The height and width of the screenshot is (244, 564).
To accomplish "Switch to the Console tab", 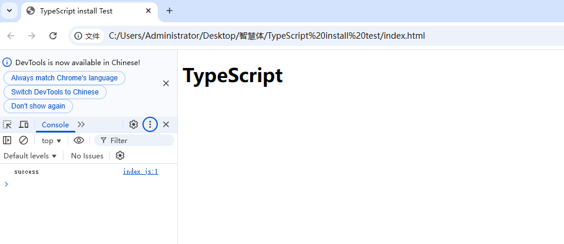I will click(x=55, y=125).
